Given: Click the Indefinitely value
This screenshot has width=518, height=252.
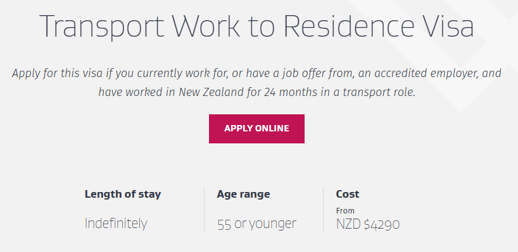Looking at the screenshot, I should tap(116, 224).
